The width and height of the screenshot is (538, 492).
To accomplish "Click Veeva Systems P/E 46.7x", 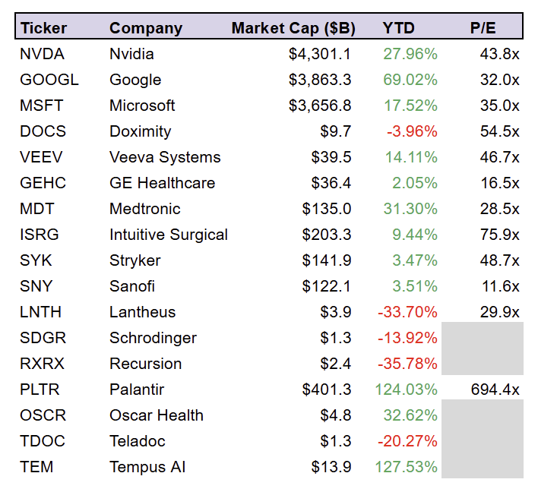I will 499,157.
